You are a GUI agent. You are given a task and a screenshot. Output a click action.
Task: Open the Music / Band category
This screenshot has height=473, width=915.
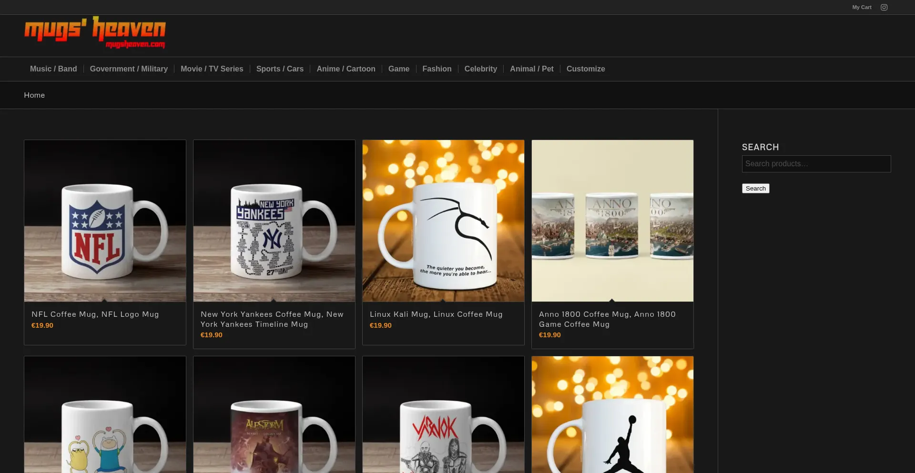pos(53,69)
